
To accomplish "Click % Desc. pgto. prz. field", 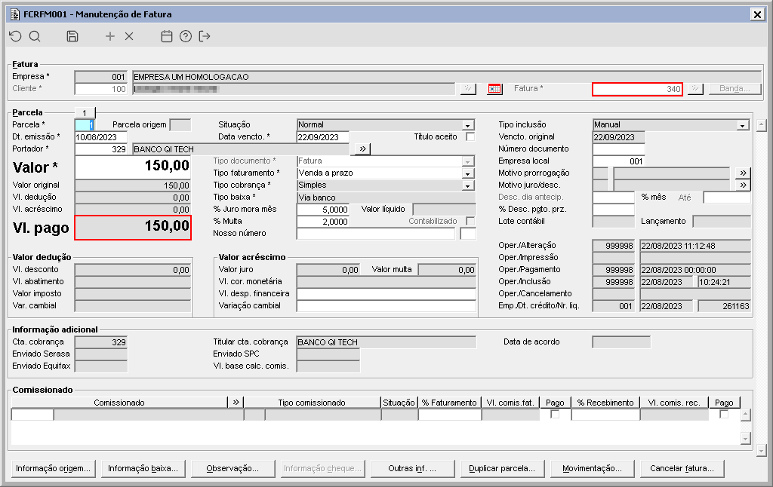I will click(x=613, y=210).
